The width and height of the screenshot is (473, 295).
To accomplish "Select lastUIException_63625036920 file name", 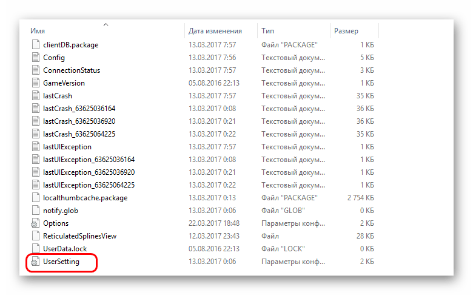I will click(89, 172).
